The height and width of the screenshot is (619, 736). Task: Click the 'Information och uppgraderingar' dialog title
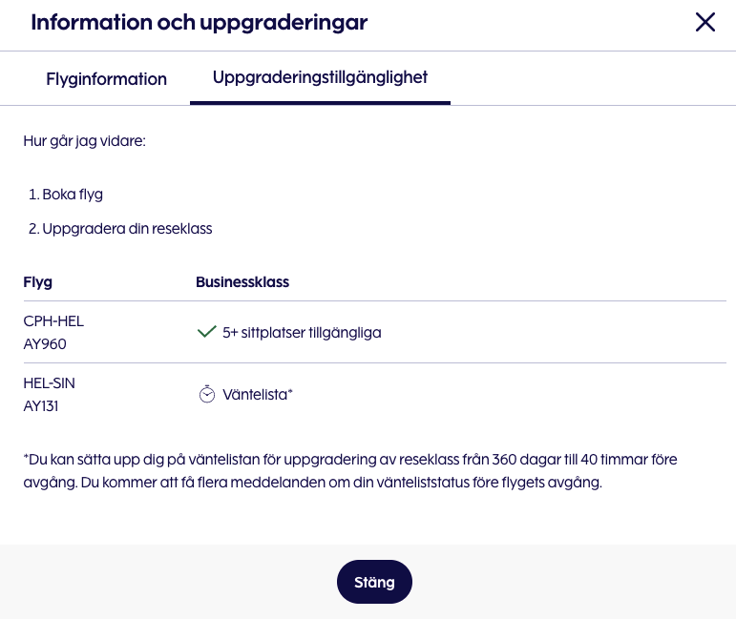199,23
